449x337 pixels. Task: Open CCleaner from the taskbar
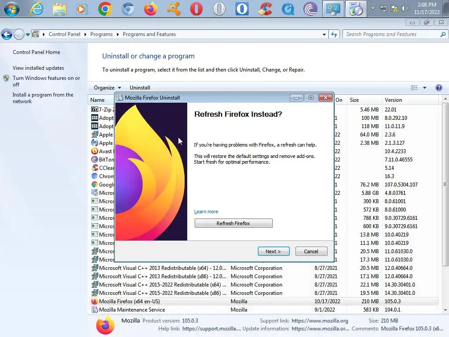(x=265, y=9)
